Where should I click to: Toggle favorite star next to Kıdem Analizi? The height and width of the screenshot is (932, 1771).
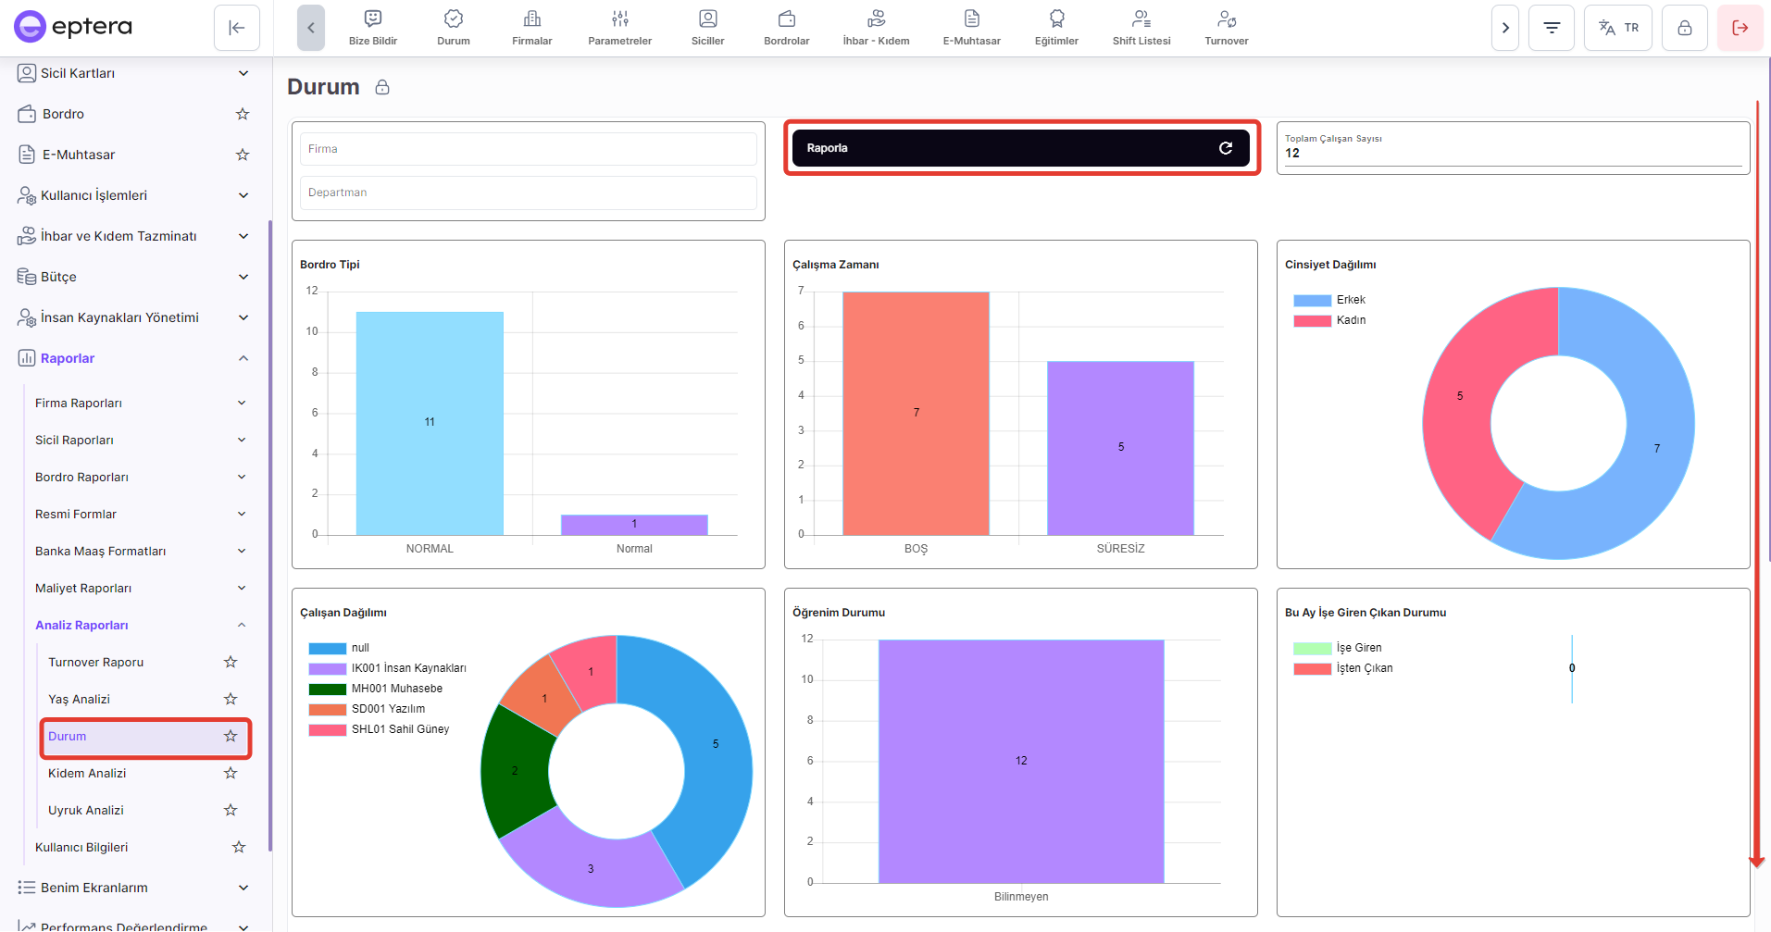coord(231,773)
